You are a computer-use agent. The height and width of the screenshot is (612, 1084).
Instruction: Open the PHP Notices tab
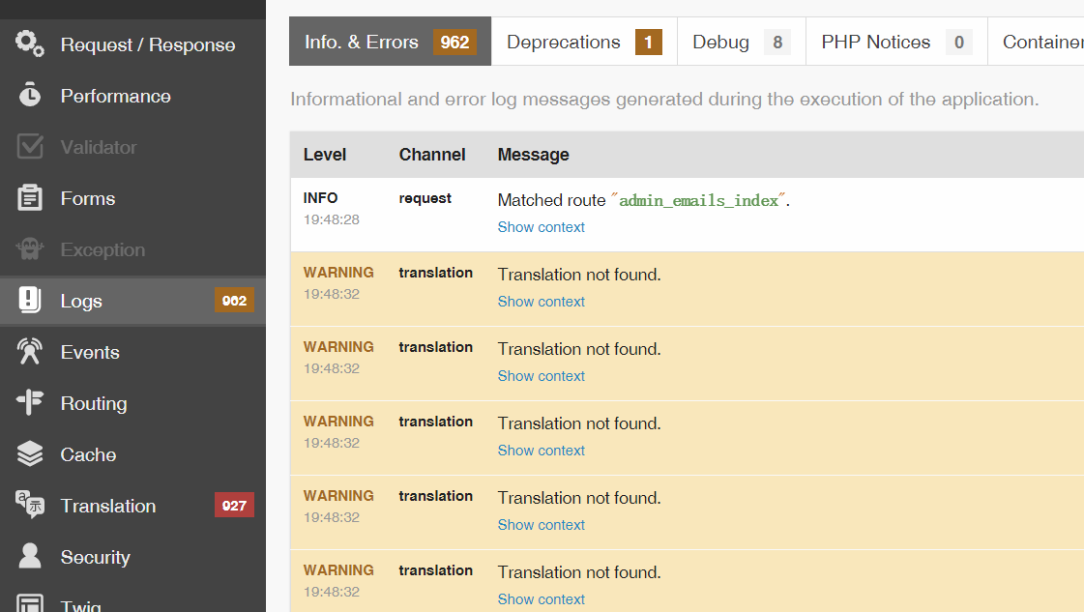tap(896, 42)
